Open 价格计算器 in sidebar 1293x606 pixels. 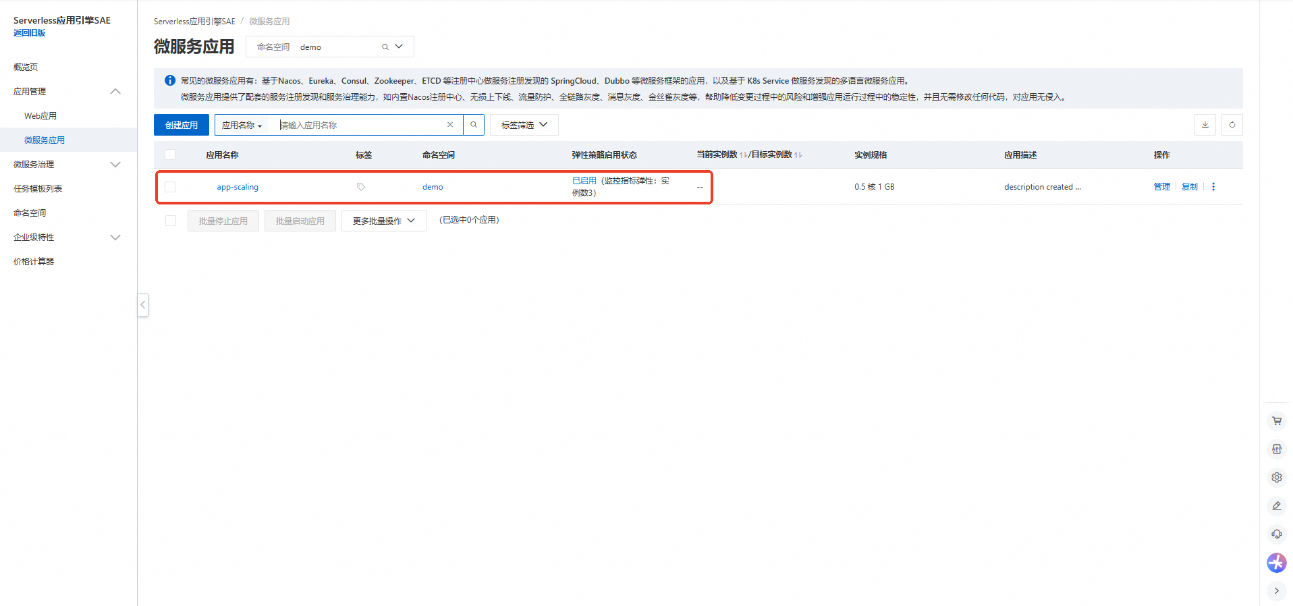pos(34,261)
